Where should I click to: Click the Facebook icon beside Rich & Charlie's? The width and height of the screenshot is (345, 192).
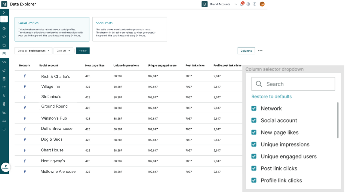point(25,76)
